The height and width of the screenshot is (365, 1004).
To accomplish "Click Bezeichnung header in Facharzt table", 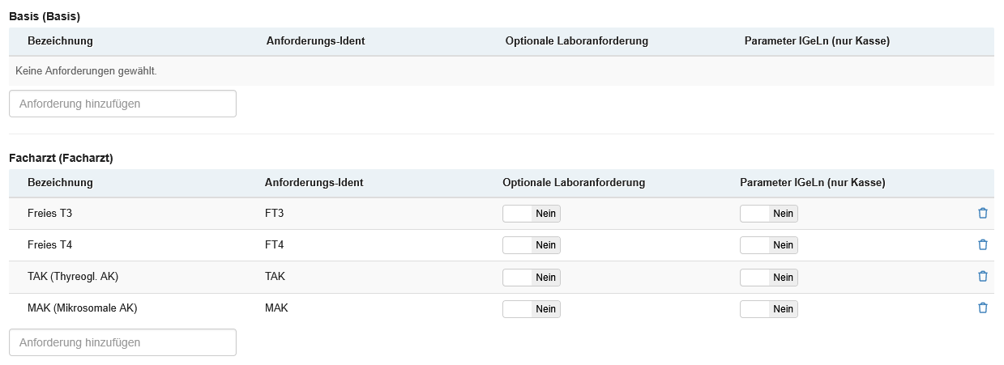I will coord(60,183).
